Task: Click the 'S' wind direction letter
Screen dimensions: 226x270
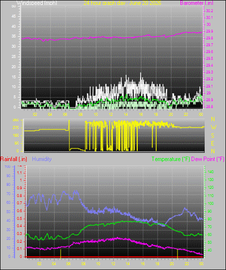Action: 213,136
